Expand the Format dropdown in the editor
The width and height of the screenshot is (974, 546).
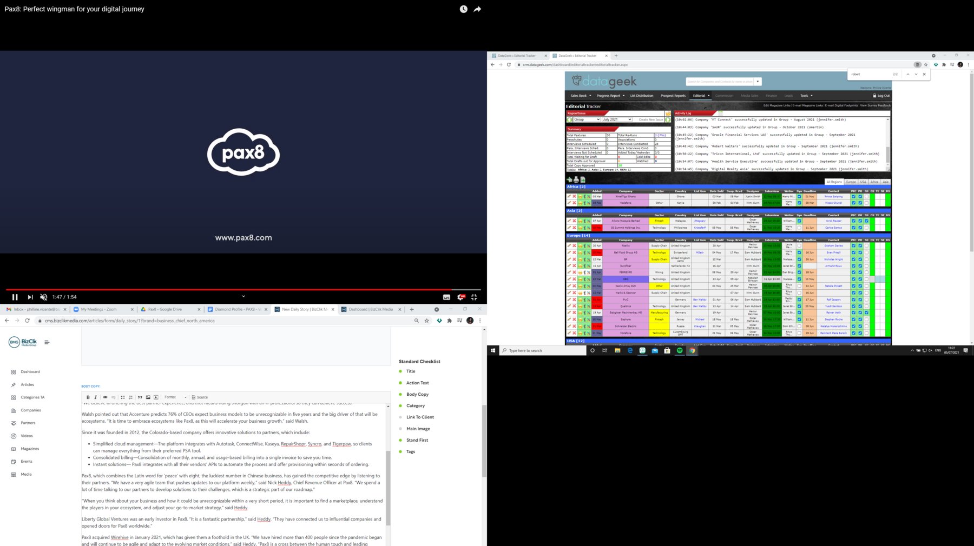175,397
